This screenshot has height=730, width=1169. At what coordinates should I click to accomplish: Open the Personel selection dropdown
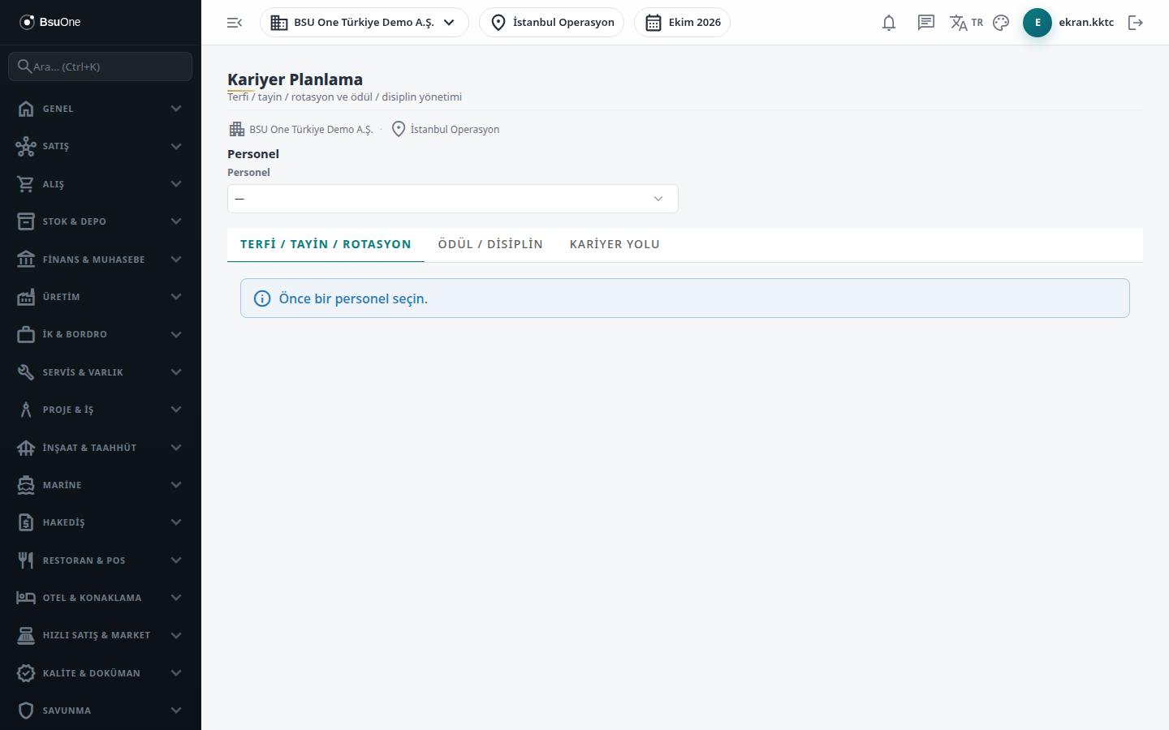[453, 199]
